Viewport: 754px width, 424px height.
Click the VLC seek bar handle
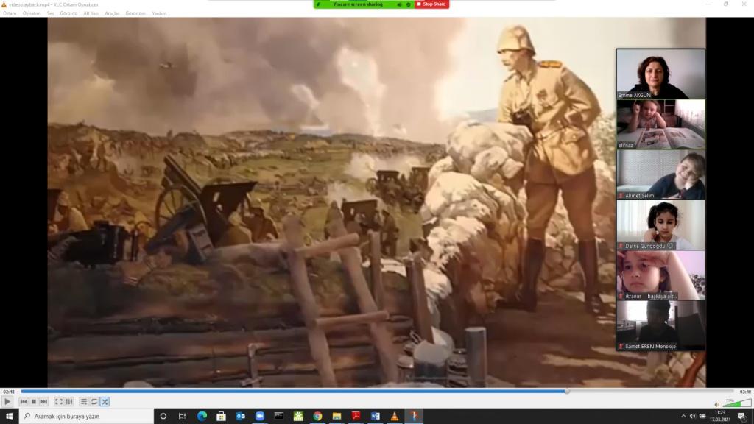click(x=567, y=392)
